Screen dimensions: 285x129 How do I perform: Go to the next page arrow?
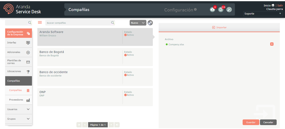pos(111,125)
